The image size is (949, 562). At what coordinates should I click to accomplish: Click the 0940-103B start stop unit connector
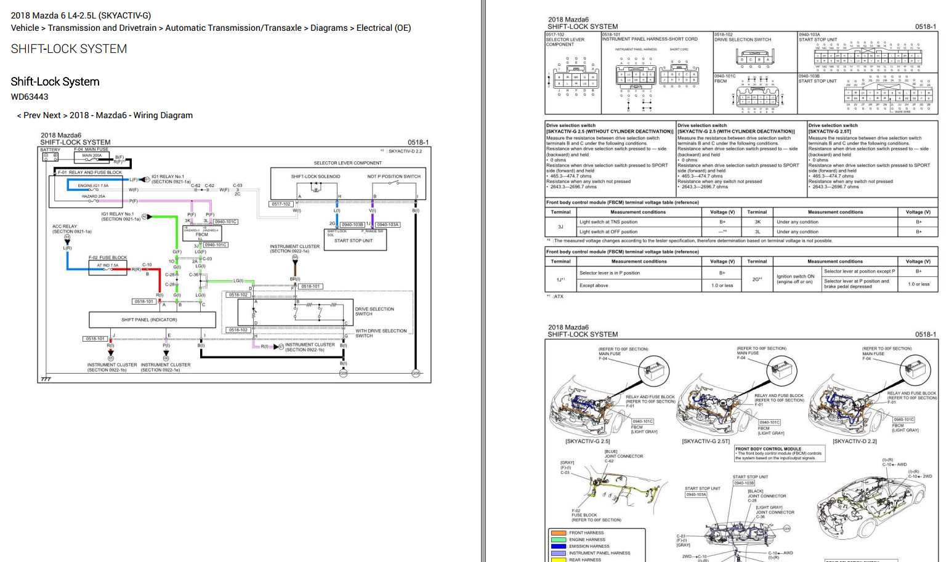pos(889,97)
